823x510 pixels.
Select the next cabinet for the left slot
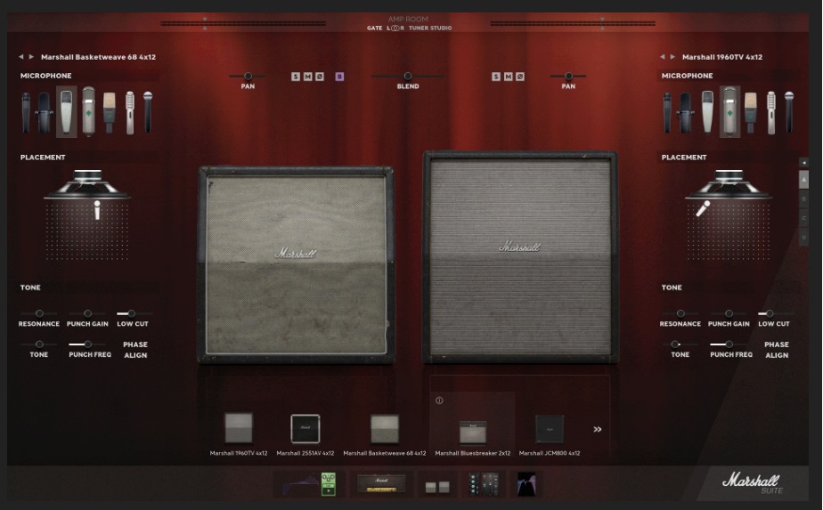(x=31, y=57)
